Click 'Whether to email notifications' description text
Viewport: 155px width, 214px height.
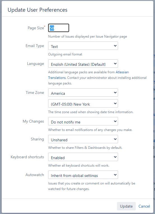(90, 130)
